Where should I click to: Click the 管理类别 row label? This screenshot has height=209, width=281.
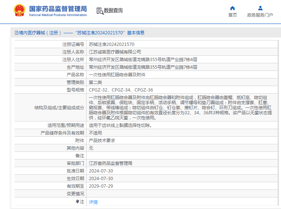pos(75,82)
